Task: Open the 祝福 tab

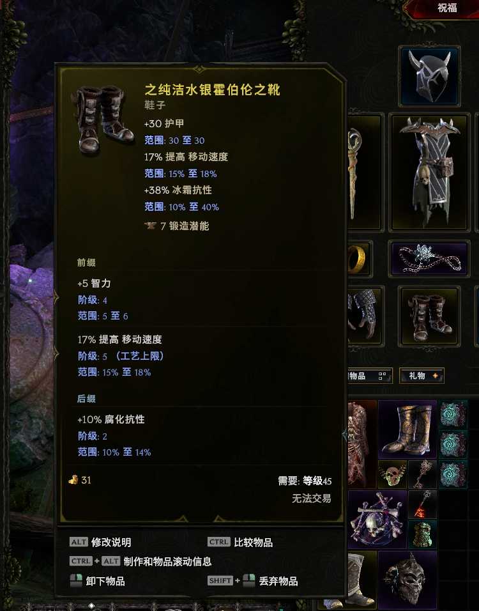Action: (446, 8)
